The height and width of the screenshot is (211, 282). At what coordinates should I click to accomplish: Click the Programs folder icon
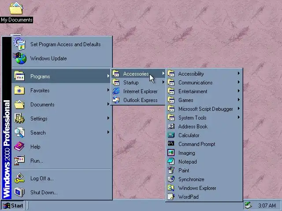(19, 76)
